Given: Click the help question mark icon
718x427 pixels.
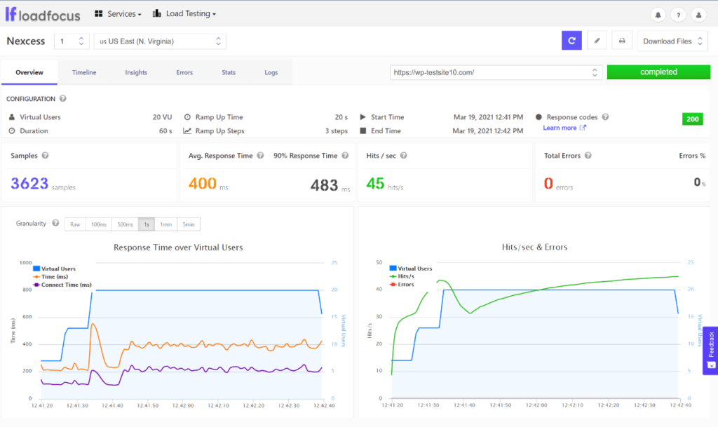Looking at the screenshot, I should point(677,14).
